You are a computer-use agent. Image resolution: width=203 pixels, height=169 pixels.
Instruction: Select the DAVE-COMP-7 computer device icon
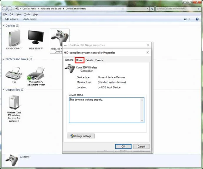[x=14, y=39]
